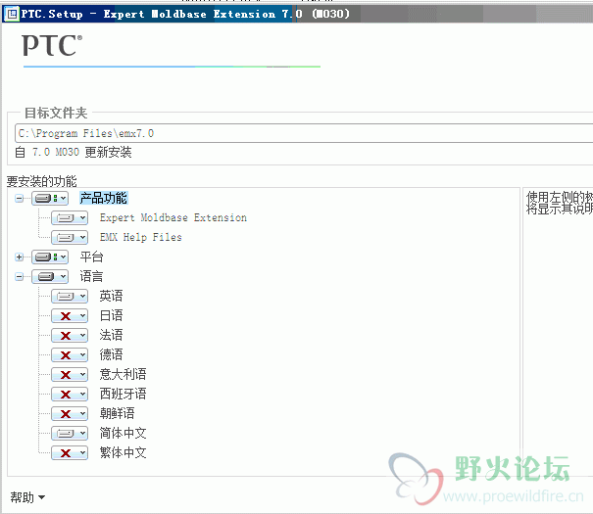Select the 平台 tree item
The height and width of the screenshot is (514, 593).
(91, 257)
